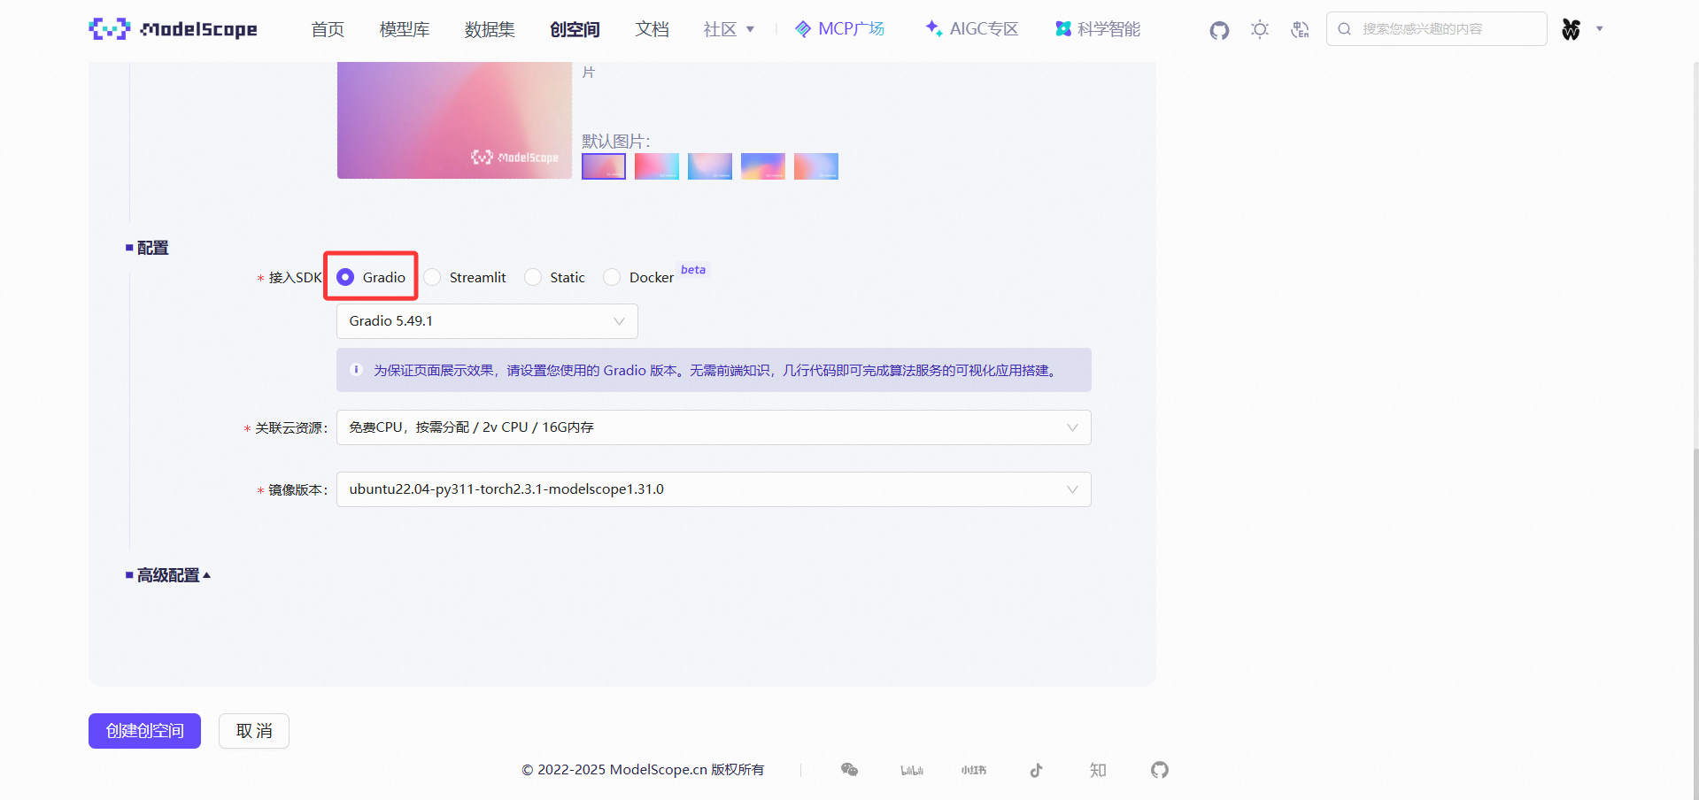The image size is (1699, 800).
Task: Expand the 社区 menu
Action: tap(729, 29)
